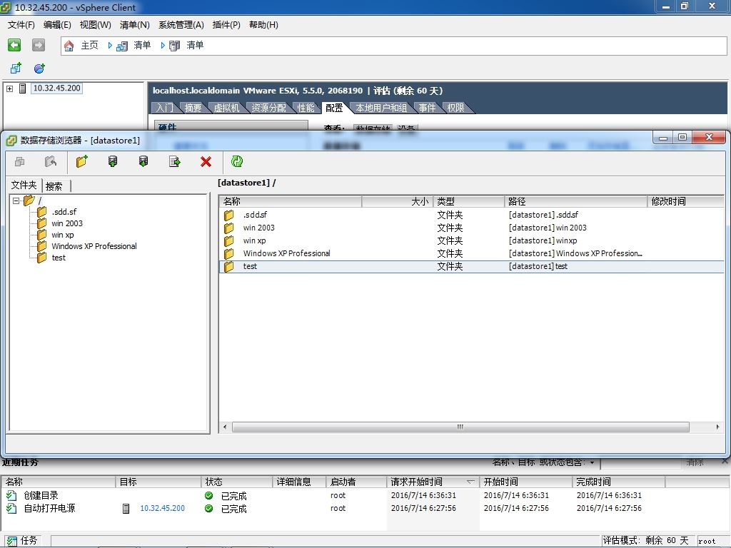Click the 任务 icon in status bar
This screenshot has height=548, width=731.
[11, 541]
